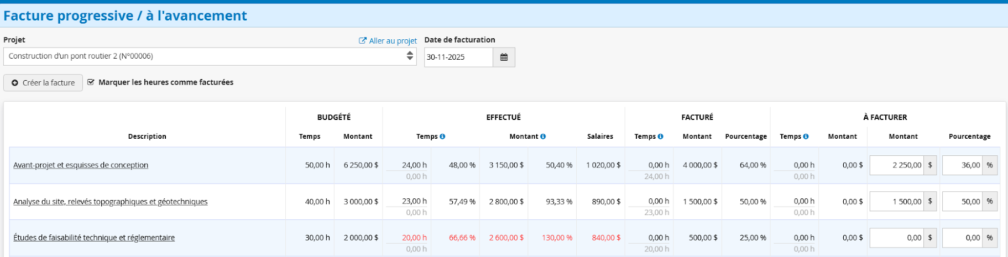Viewport: 1008px width, 257px height.
Task: Click the À FACTURER group header
Action: click(x=885, y=117)
